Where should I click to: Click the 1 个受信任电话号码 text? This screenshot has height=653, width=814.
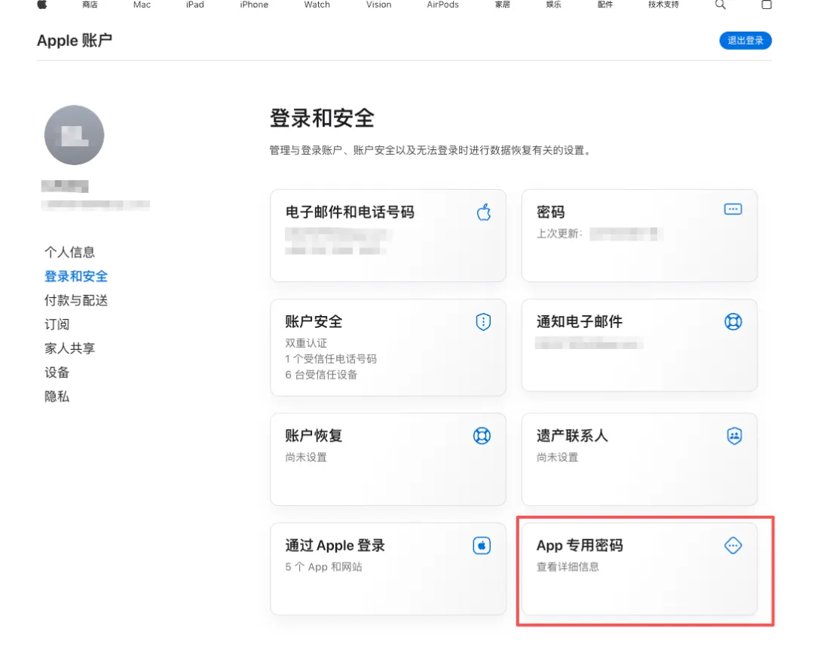[x=331, y=359]
